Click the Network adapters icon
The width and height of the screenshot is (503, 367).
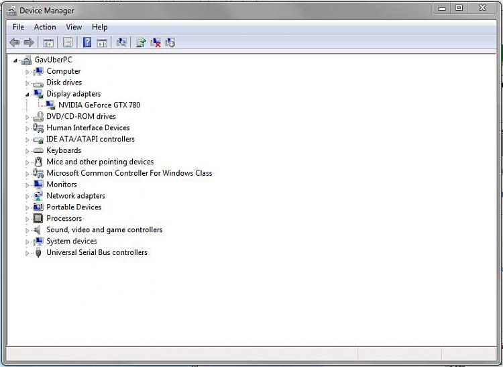[38, 196]
